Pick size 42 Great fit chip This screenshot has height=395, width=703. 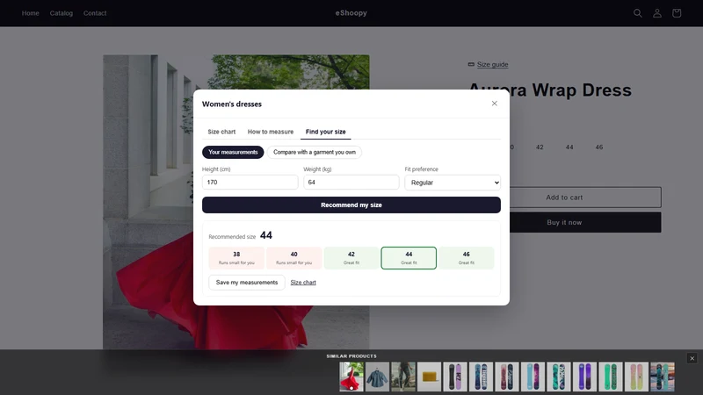pyautogui.click(x=351, y=258)
